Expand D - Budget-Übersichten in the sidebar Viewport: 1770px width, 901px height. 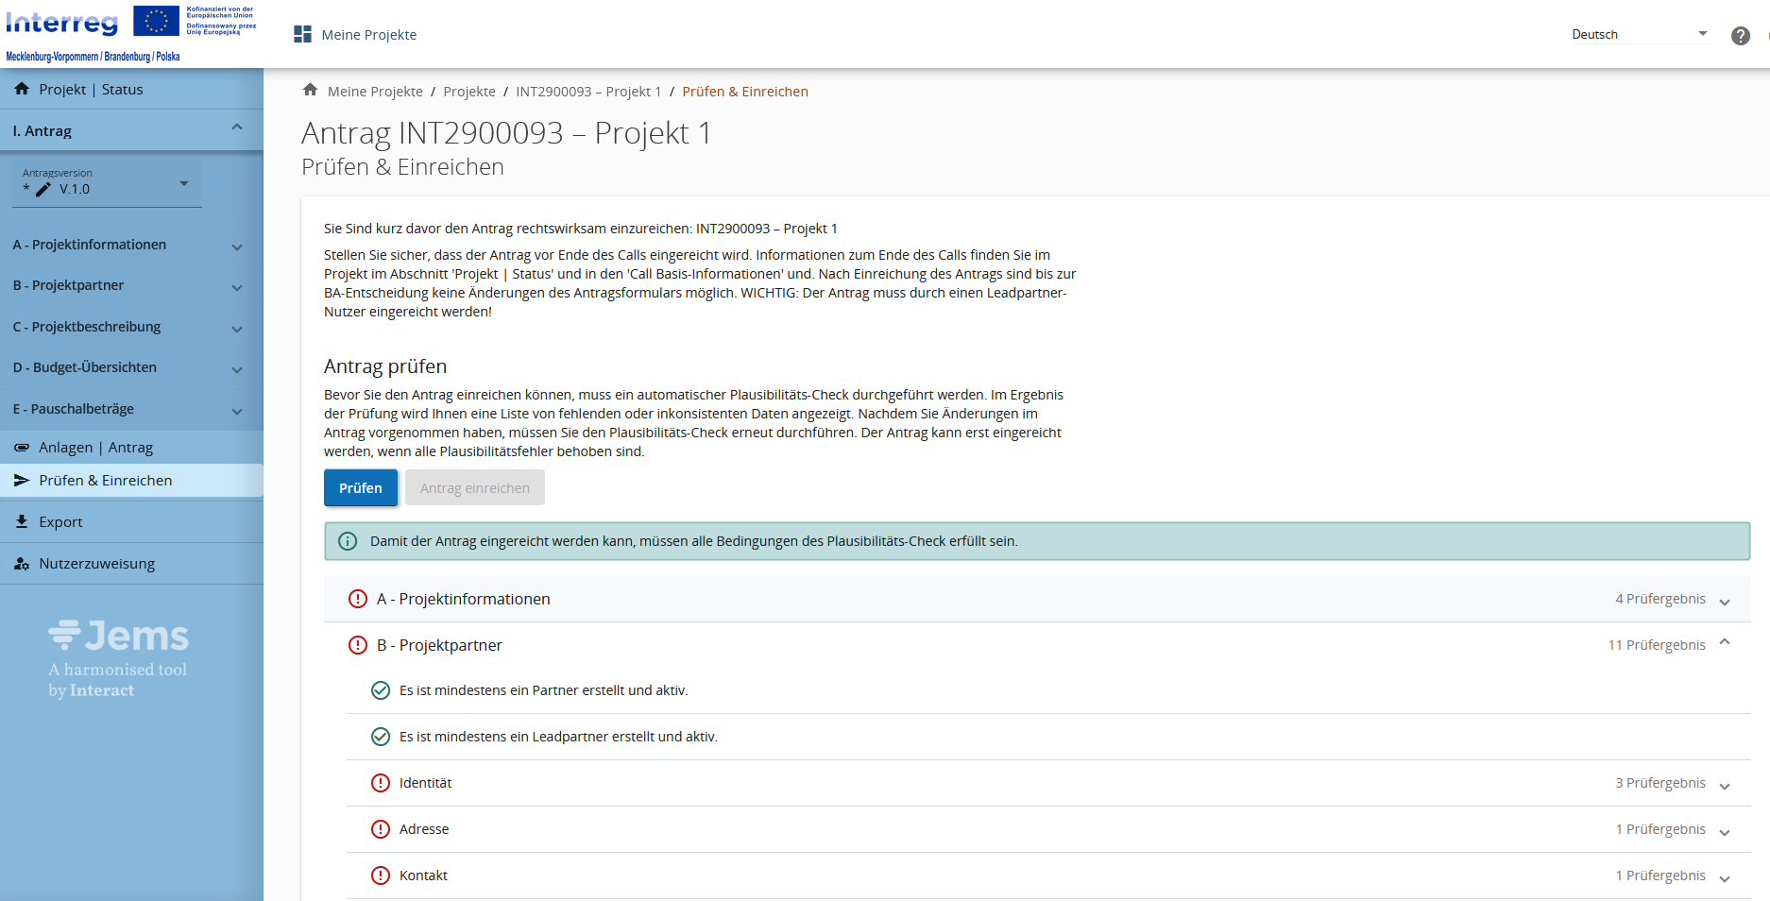[237, 369]
